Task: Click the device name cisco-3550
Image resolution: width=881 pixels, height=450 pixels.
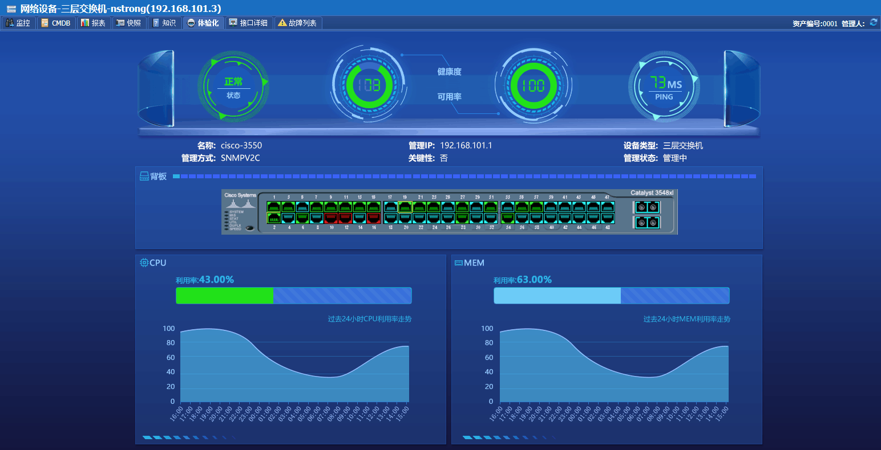Action: point(241,145)
